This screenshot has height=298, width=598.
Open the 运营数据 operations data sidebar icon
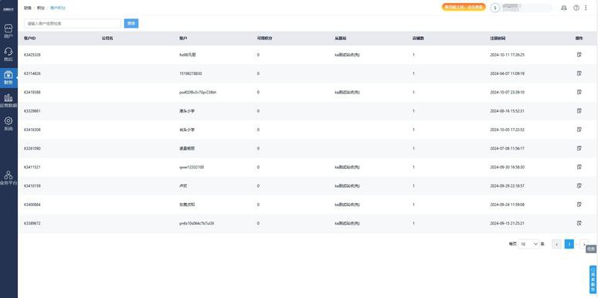pyautogui.click(x=8, y=101)
